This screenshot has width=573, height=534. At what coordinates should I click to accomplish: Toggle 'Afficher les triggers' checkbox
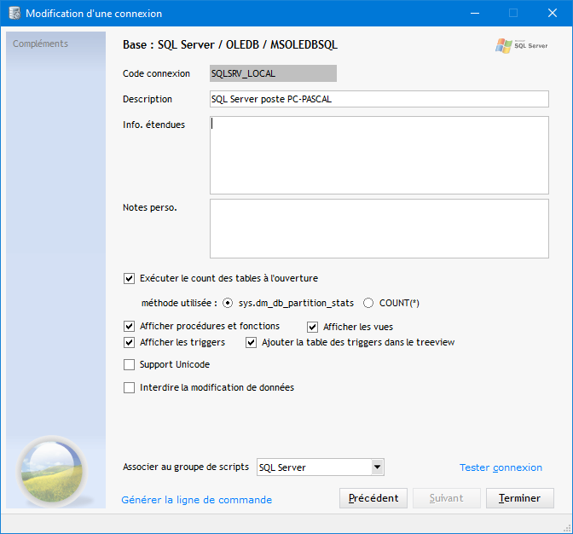tap(129, 342)
